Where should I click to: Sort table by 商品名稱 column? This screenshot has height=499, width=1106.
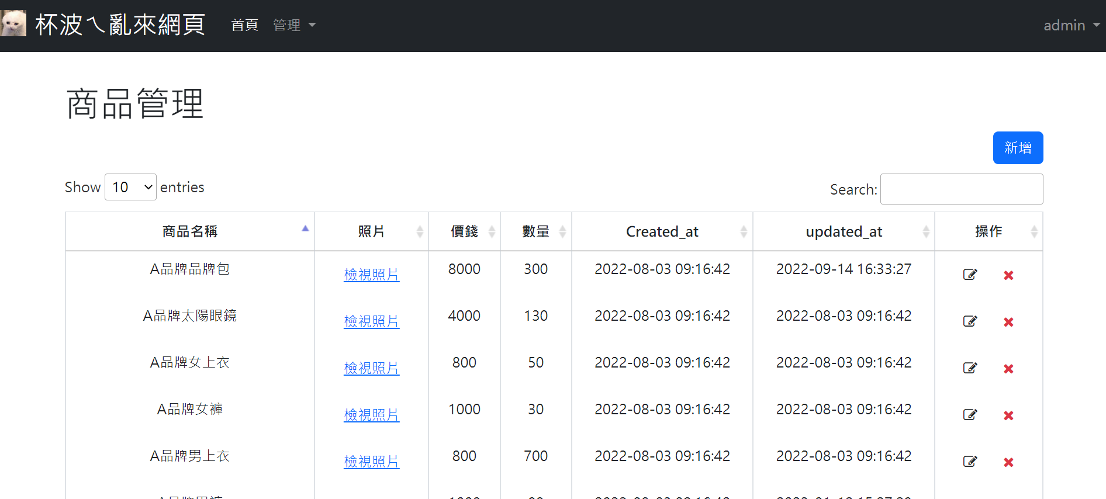[190, 231]
